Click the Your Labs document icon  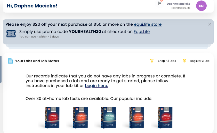click(x=10, y=61)
